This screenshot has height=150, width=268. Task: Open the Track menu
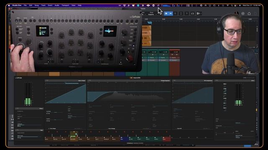43,5
